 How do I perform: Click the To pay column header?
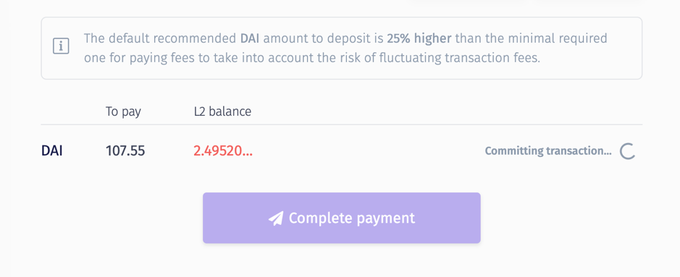pyautogui.click(x=123, y=111)
